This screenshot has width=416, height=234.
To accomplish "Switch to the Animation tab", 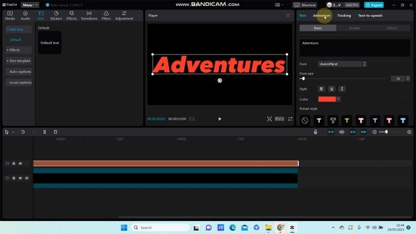I will click(x=322, y=16).
